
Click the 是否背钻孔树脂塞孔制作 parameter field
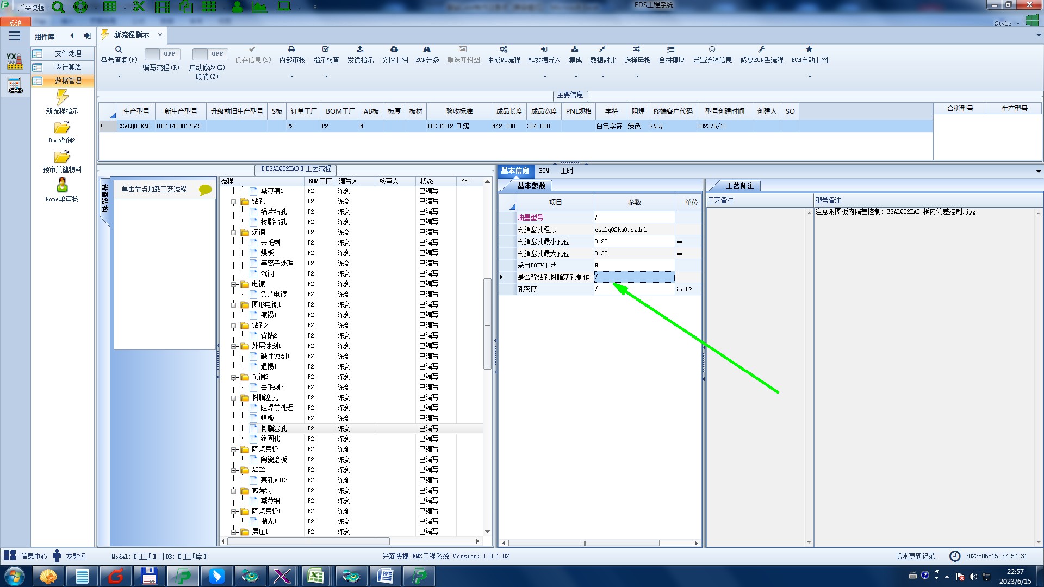tap(634, 277)
